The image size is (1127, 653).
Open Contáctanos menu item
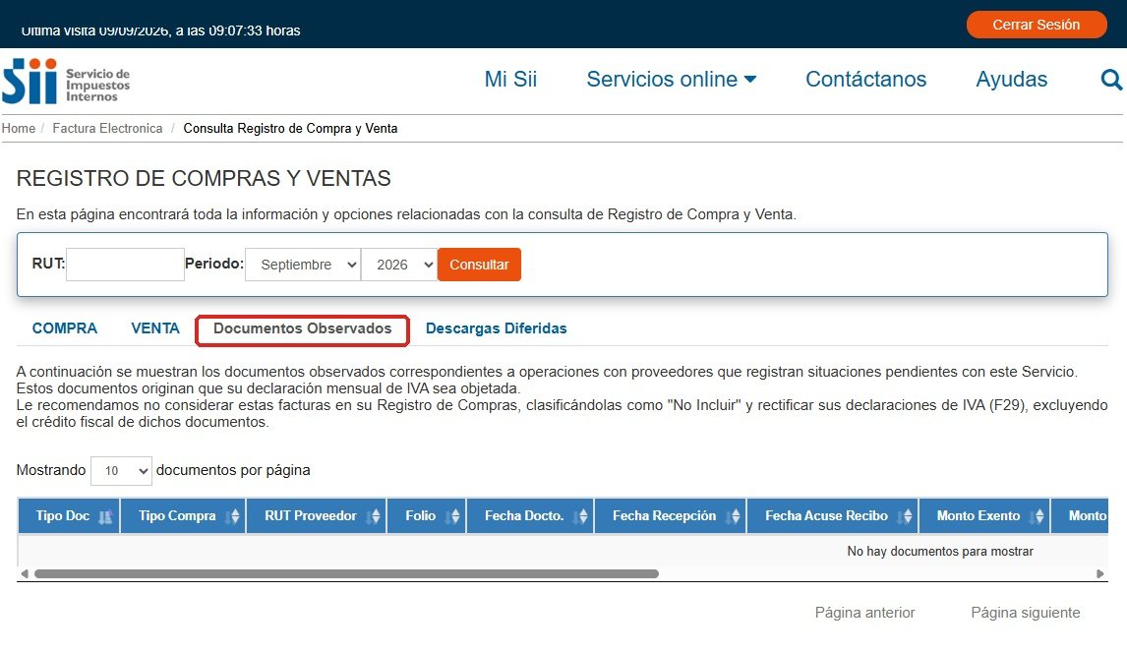pos(865,79)
